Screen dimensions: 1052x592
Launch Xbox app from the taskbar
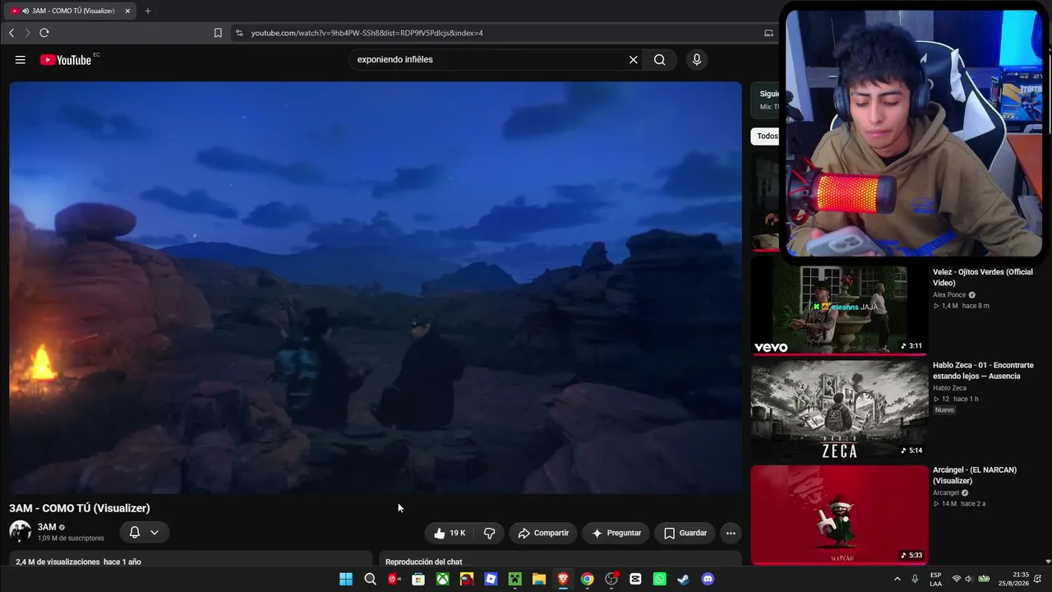(x=442, y=579)
